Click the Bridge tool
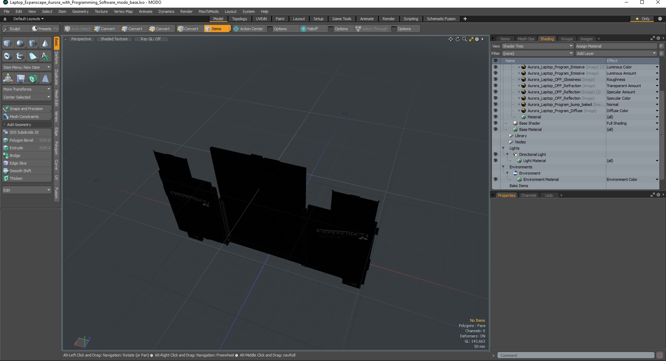Viewport: 666px width, 361px height. (27, 156)
